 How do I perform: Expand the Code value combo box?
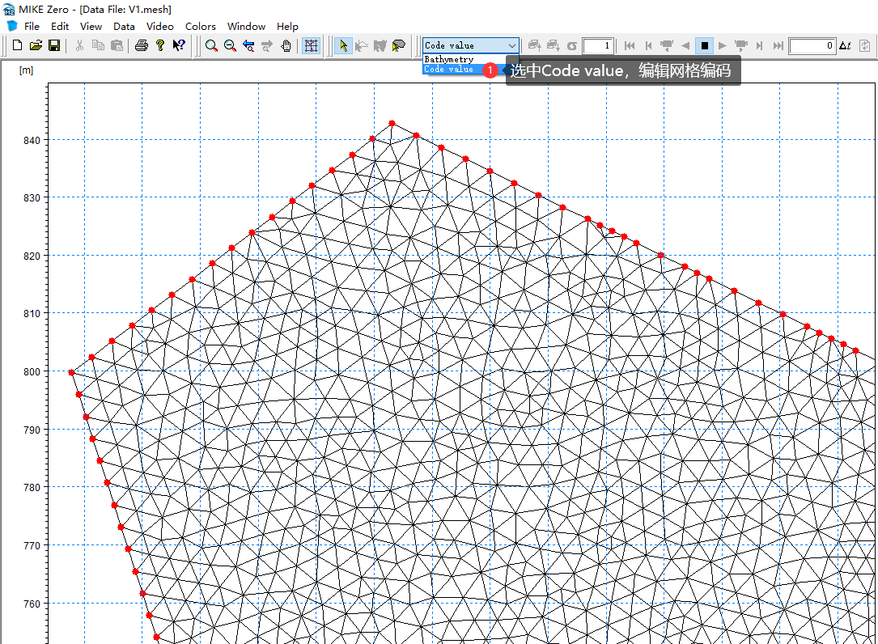511,45
